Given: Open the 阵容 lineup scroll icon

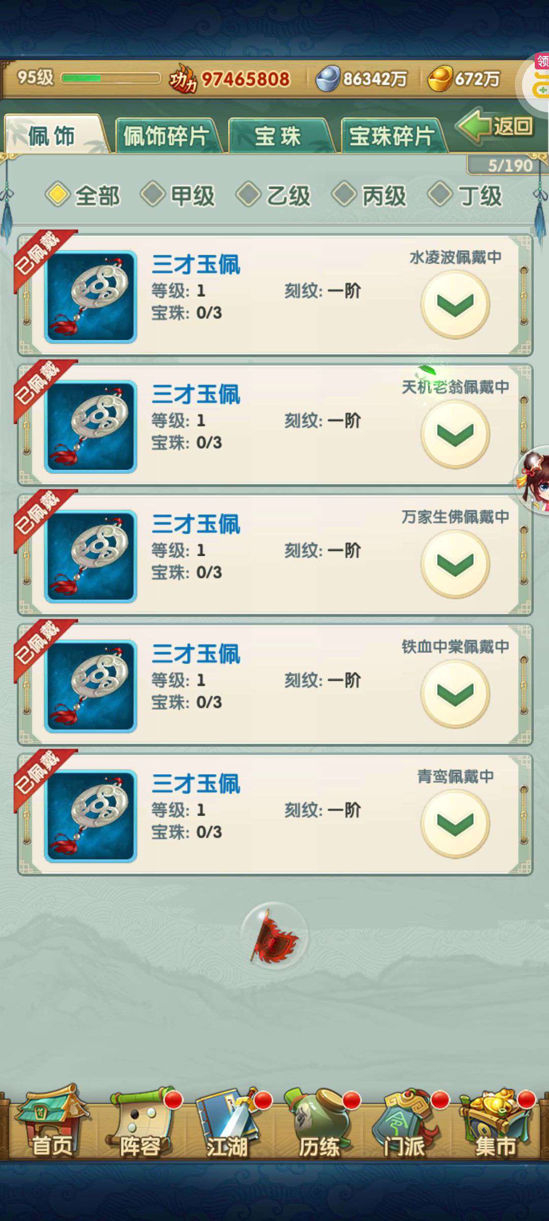Looking at the screenshot, I should [x=140, y=1122].
